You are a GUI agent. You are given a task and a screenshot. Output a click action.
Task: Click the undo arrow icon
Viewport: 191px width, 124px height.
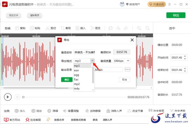pos(118,28)
